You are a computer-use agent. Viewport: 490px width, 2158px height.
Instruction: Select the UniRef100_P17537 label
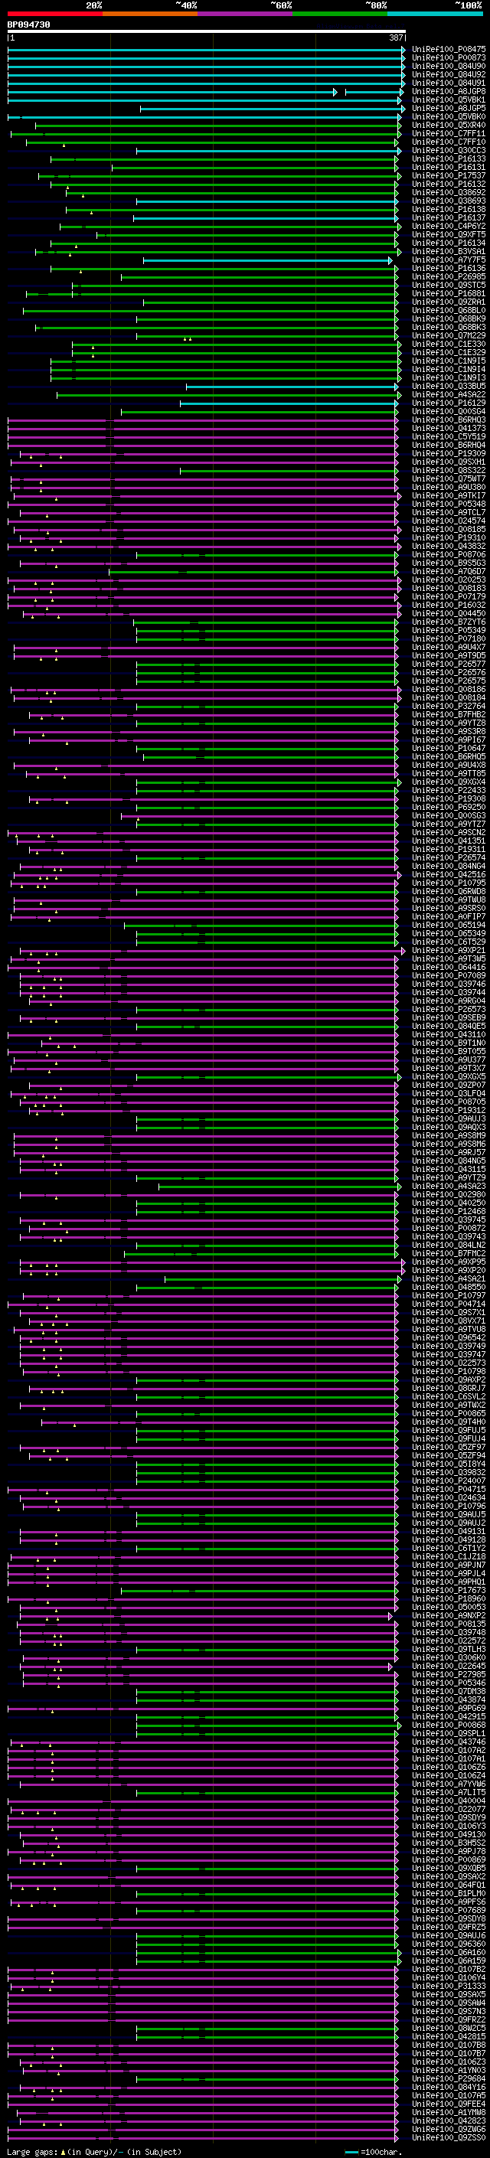click(449, 176)
